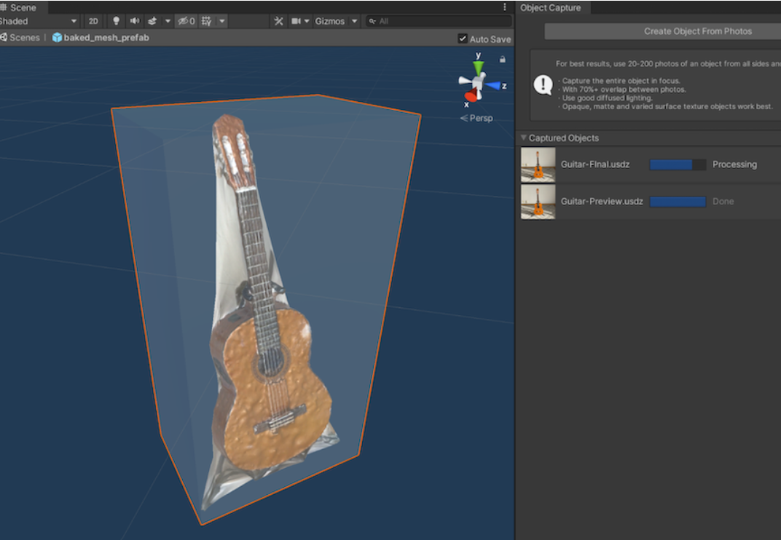The width and height of the screenshot is (781, 540).
Task: Collapse the Captured Objects section
Action: click(524, 138)
